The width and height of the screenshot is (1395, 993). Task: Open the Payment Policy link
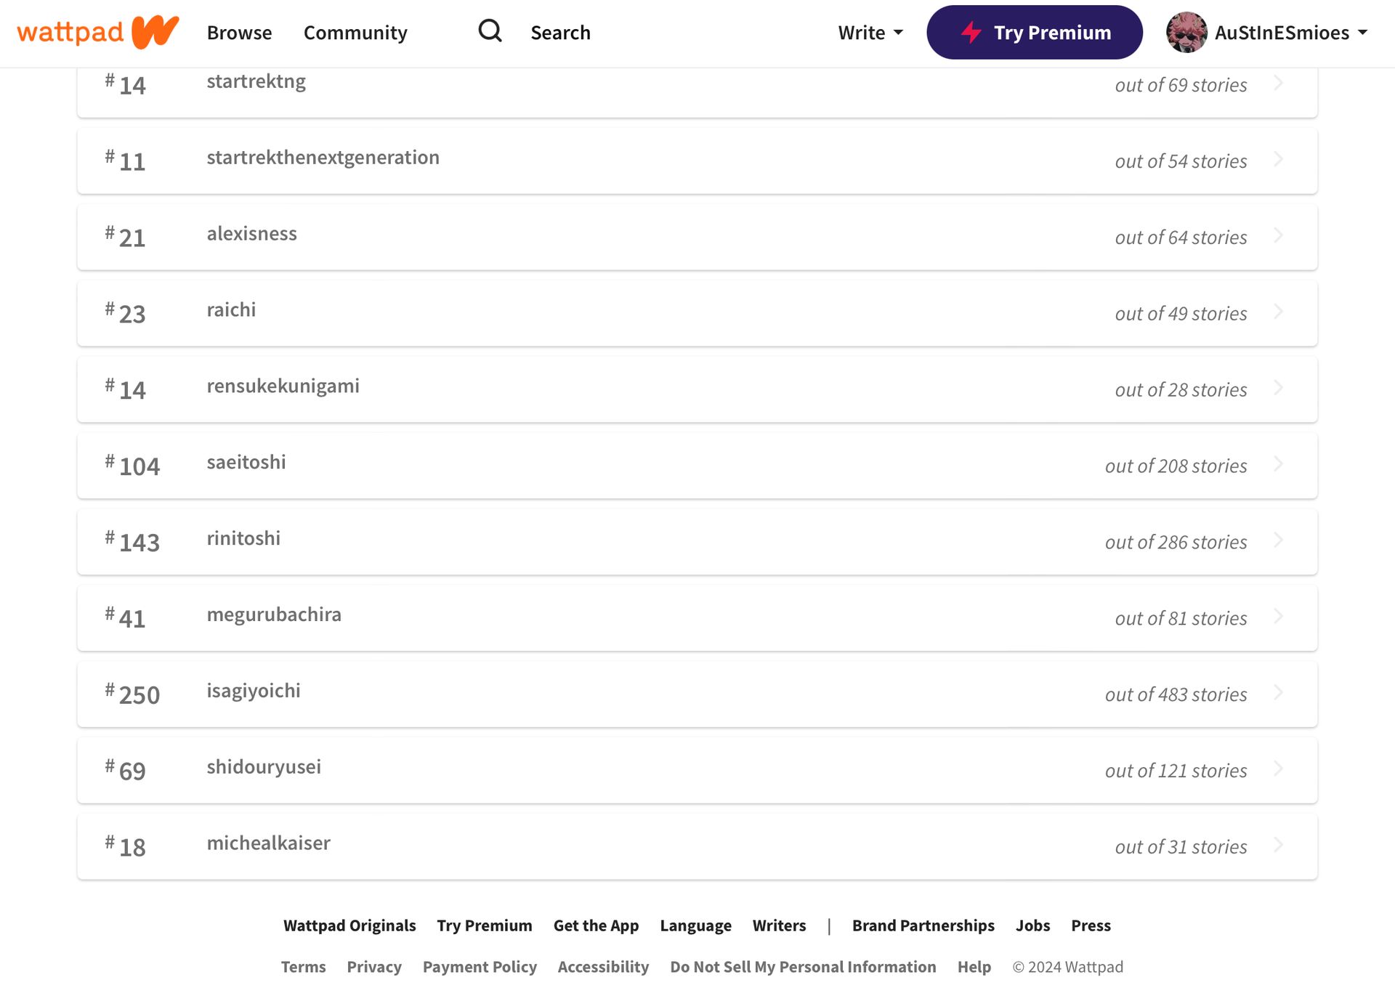(480, 967)
